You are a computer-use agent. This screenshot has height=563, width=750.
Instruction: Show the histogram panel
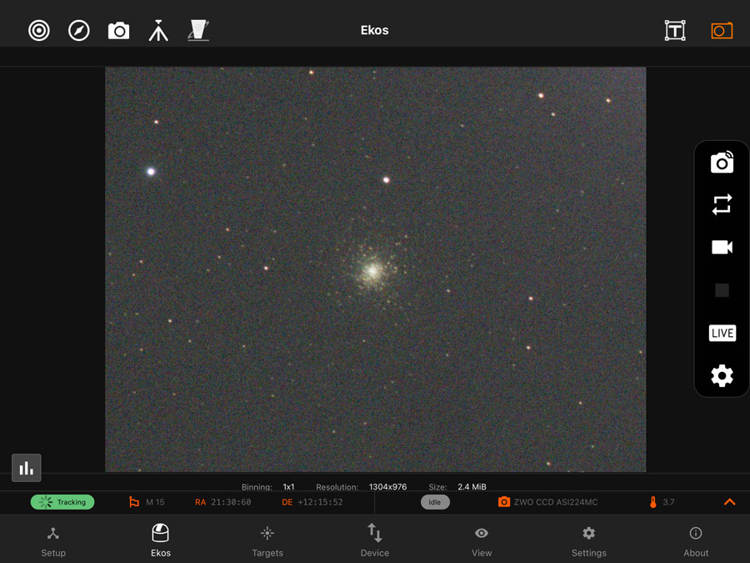click(27, 468)
